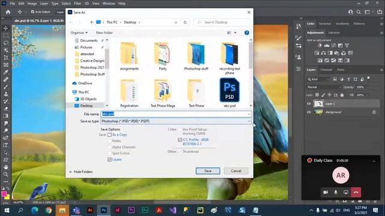
Task: Open the Organize dropdown menu
Action: (x=79, y=32)
